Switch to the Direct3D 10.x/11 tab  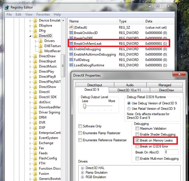tap(129, 90)
